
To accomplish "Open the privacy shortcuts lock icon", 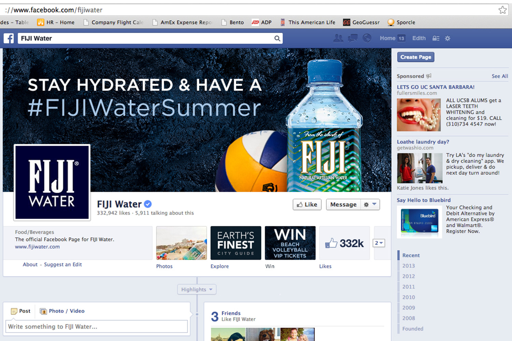I will coord(436,38).
